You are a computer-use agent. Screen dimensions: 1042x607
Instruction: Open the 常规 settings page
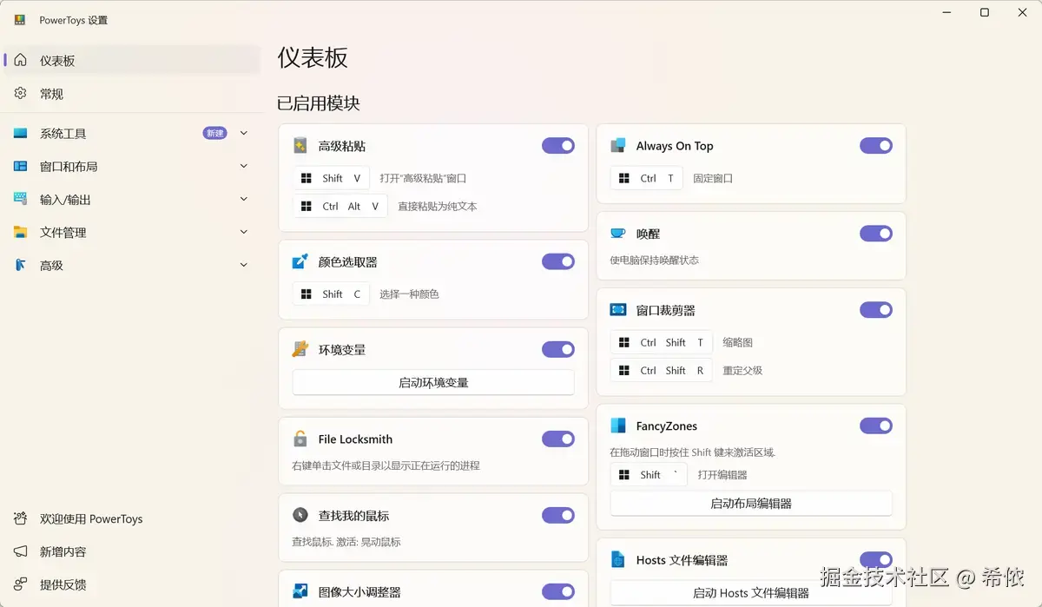pyautogui.click(x=132, y=94)
